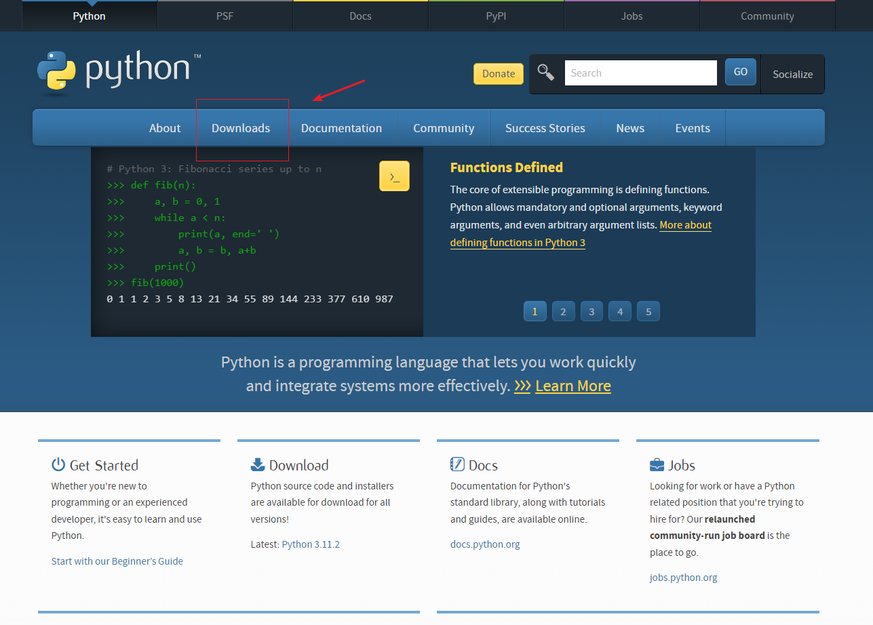Open the Community top tab
Image resolution: width=873 pixels, height=625 pixels.
coord(768,16)
